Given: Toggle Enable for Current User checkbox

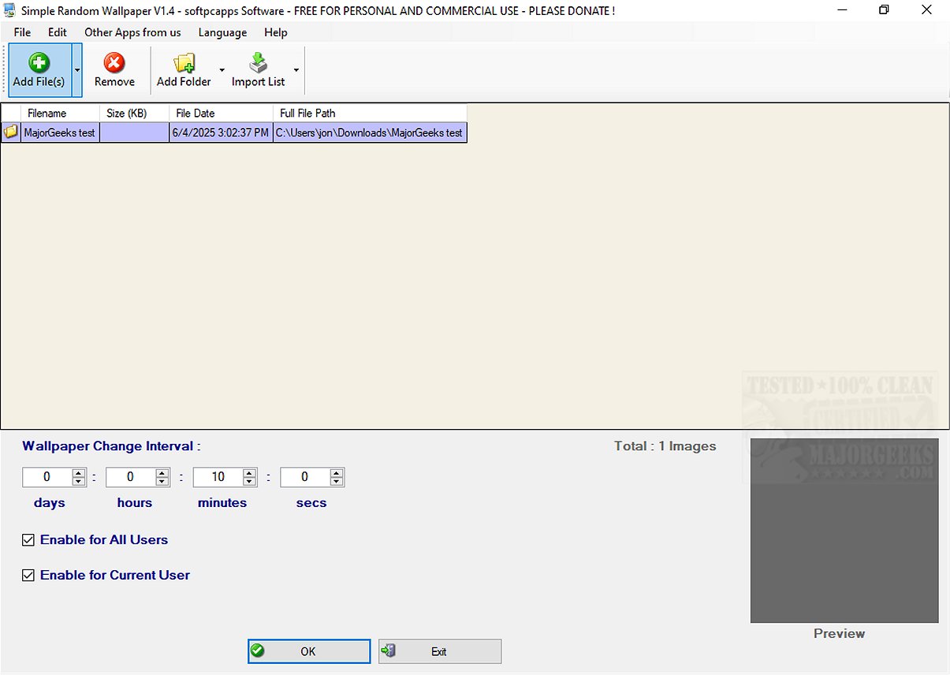Looking at the screenshot, I should pyautogui.click(x=28, y=576).
